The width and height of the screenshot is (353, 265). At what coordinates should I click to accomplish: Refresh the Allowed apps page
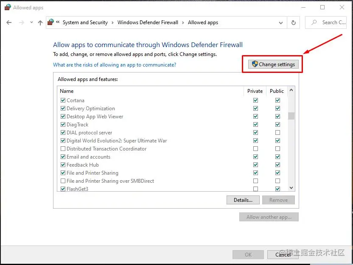tap(293, 22)
